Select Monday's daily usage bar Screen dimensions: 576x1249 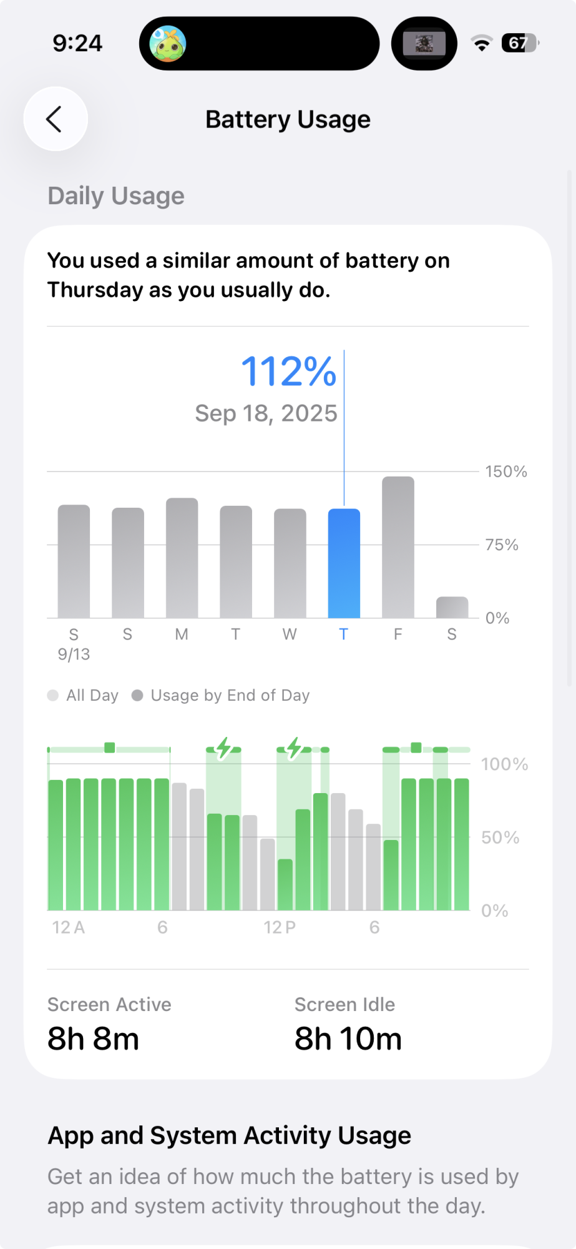182,558
